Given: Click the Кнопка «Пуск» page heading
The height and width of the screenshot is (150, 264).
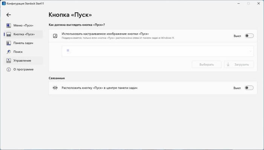Looking at the screenshot, I should pyautogui.click(x=70, y=15).
